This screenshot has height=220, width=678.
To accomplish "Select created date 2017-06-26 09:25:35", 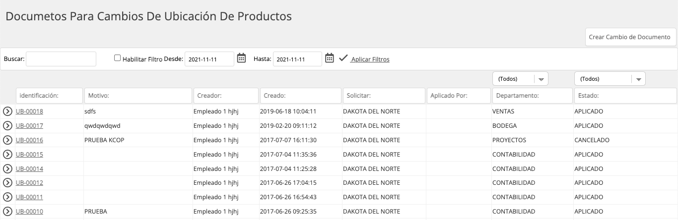I will (288, 212).
